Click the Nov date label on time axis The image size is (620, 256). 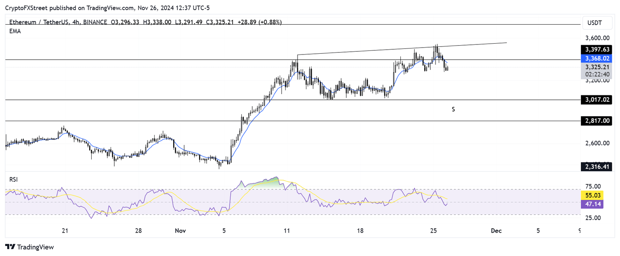(180, 231)
